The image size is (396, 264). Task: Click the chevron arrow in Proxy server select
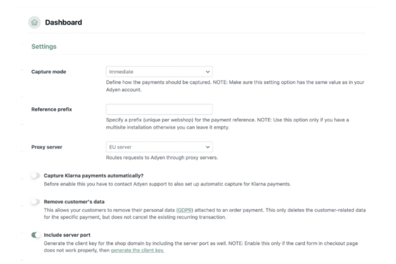point(208,147)
